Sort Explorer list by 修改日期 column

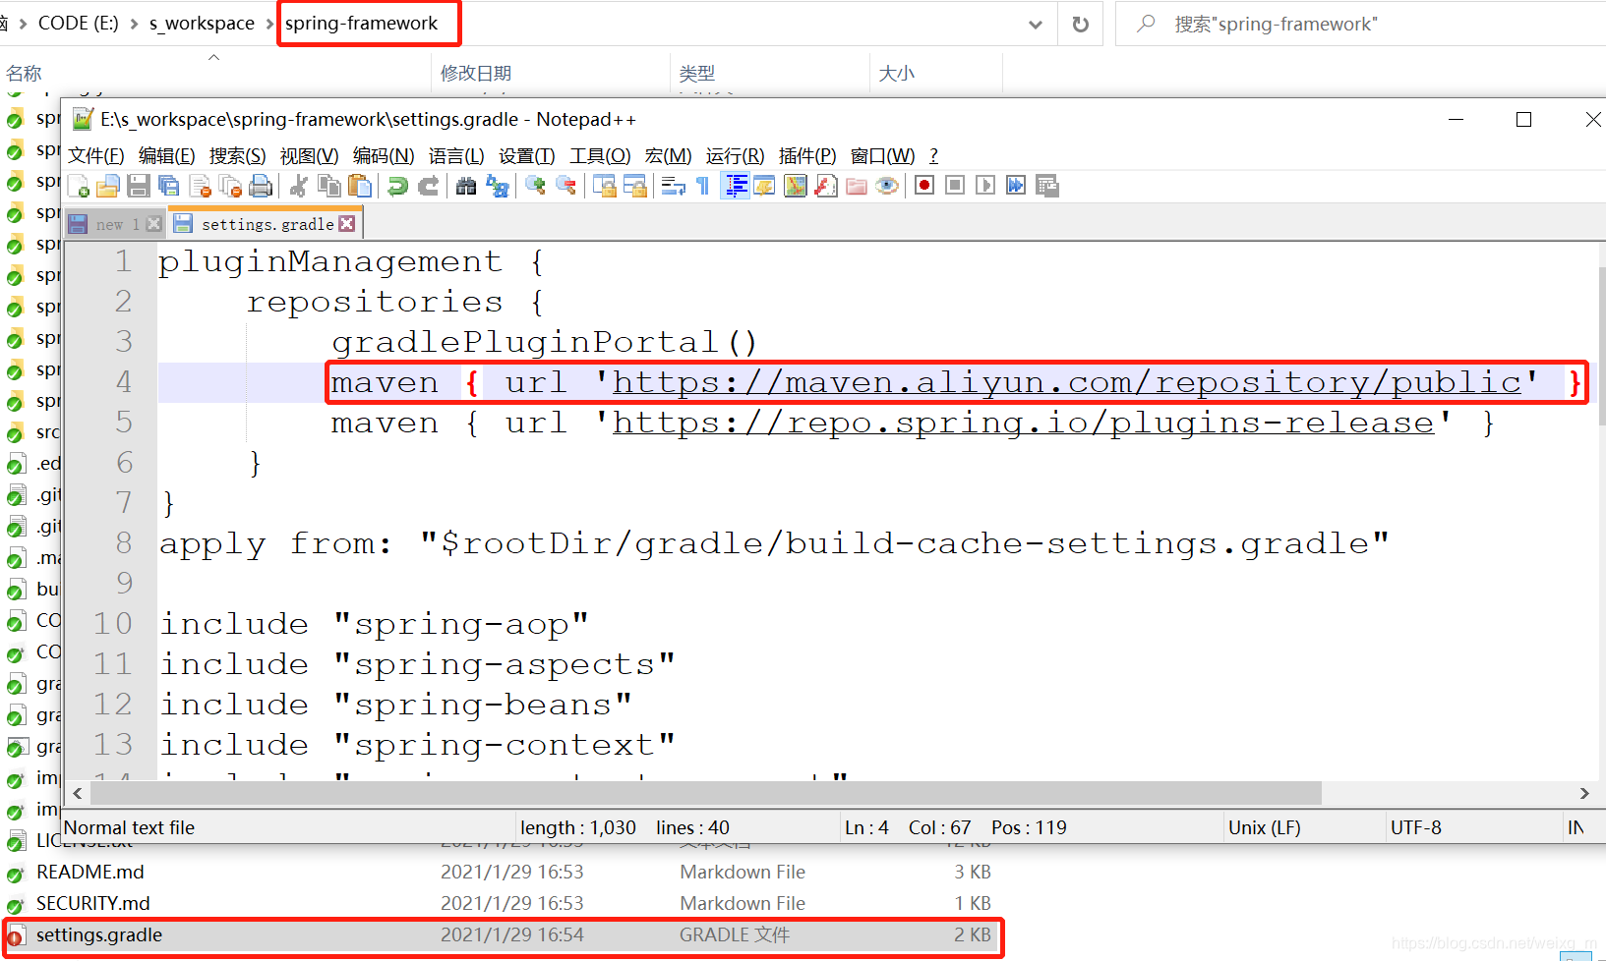click(x=476, y=74)
